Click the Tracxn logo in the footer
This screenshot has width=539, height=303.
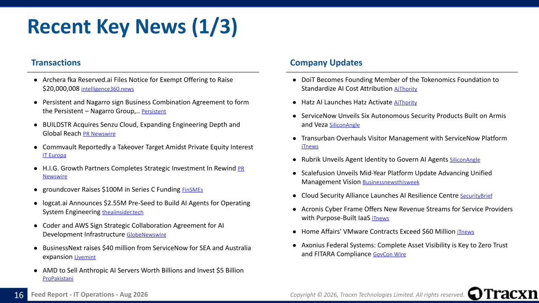coord(503,294)
